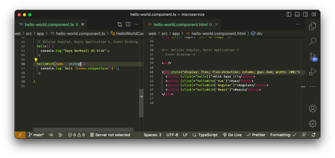Toggle the secondary side bar
This screenshot has width=335, height=158.
point(305,14)
